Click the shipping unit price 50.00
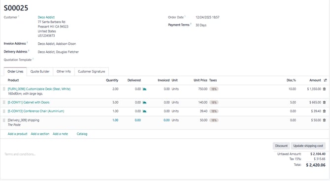Image resolution: width=330 pixels, height=181 pixels. pyautogui.click(x=203, y=120)
